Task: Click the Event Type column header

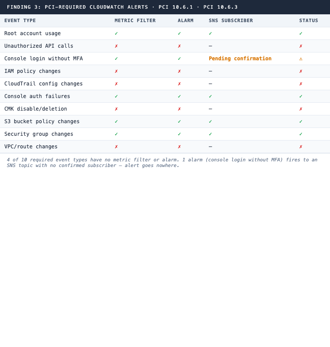Action: pyautogui.click(x=20, y=20)
